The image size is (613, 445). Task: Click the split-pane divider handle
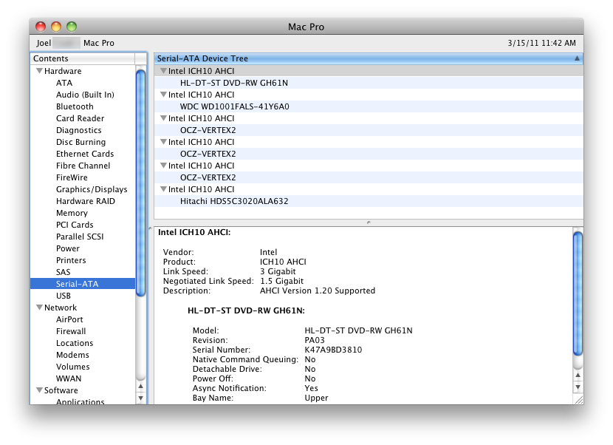[369, 222]
